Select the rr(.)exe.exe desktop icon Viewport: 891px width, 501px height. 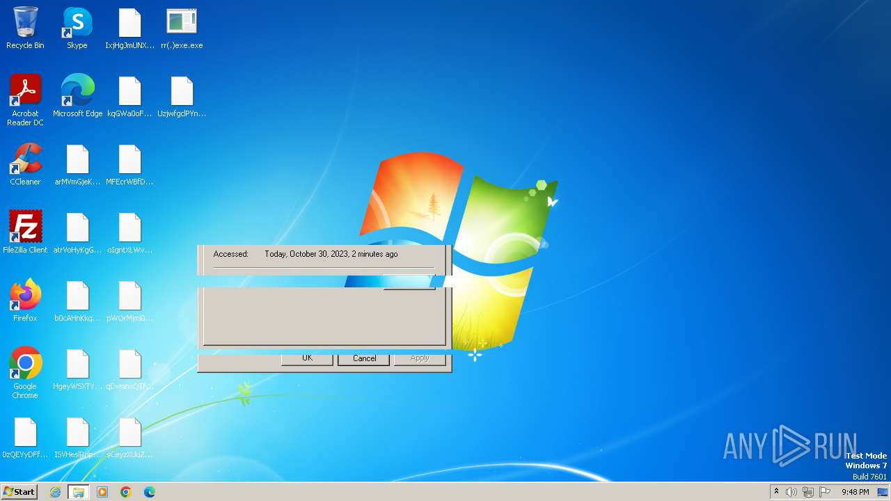(x=182, y=29)
